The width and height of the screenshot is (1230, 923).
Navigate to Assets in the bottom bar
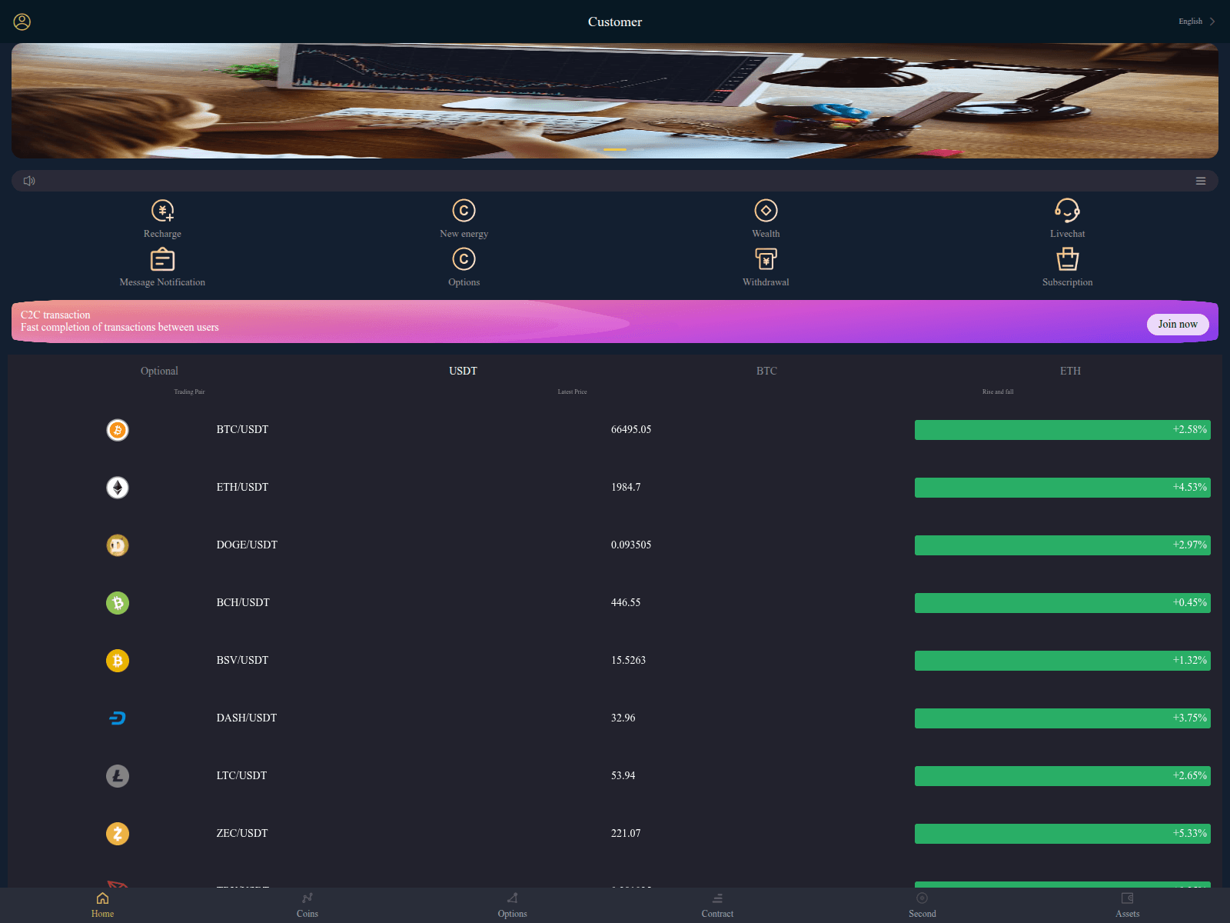point(1127,905)
